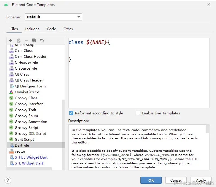Select the 'Qt Class Header' template text

click(x=29, y=80)
